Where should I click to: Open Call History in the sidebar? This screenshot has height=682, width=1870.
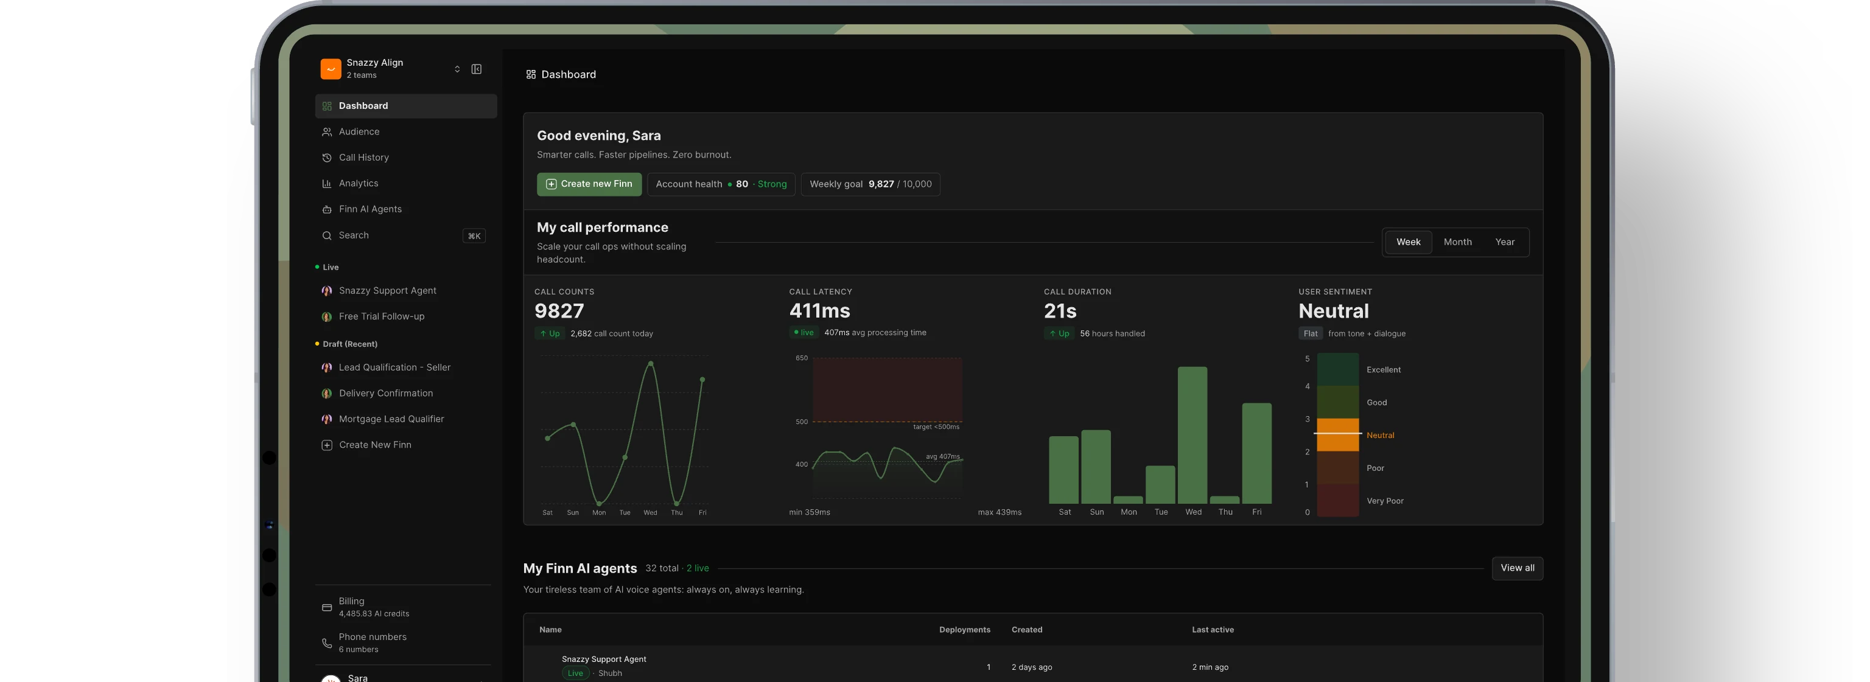coord(406,158)
